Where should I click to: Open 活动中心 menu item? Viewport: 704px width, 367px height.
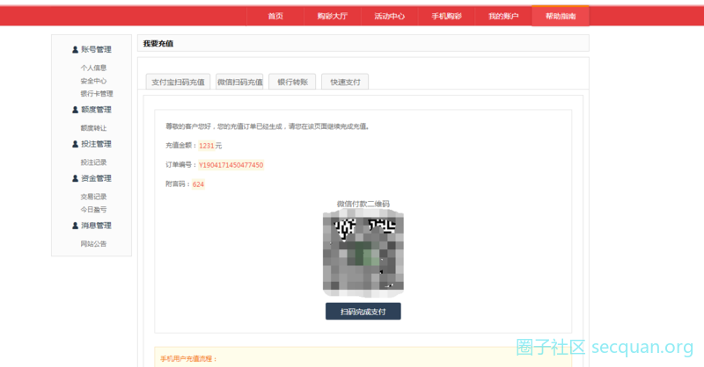(x=389, y=17)
